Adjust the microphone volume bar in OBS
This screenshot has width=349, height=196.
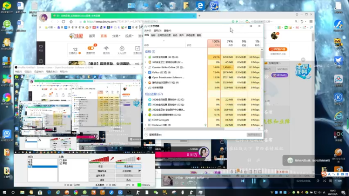[x=99, y=159]
